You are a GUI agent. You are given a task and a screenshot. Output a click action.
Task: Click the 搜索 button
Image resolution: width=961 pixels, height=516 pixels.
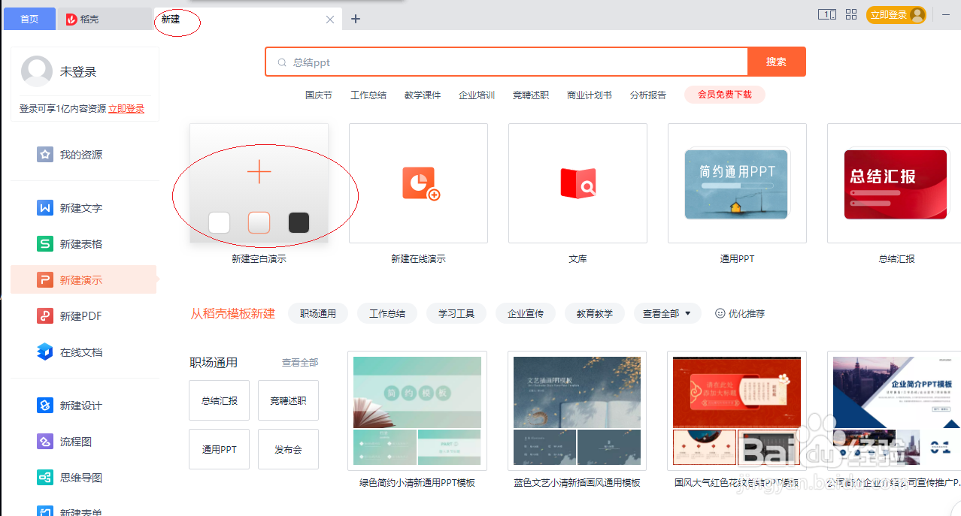(776, 61)
